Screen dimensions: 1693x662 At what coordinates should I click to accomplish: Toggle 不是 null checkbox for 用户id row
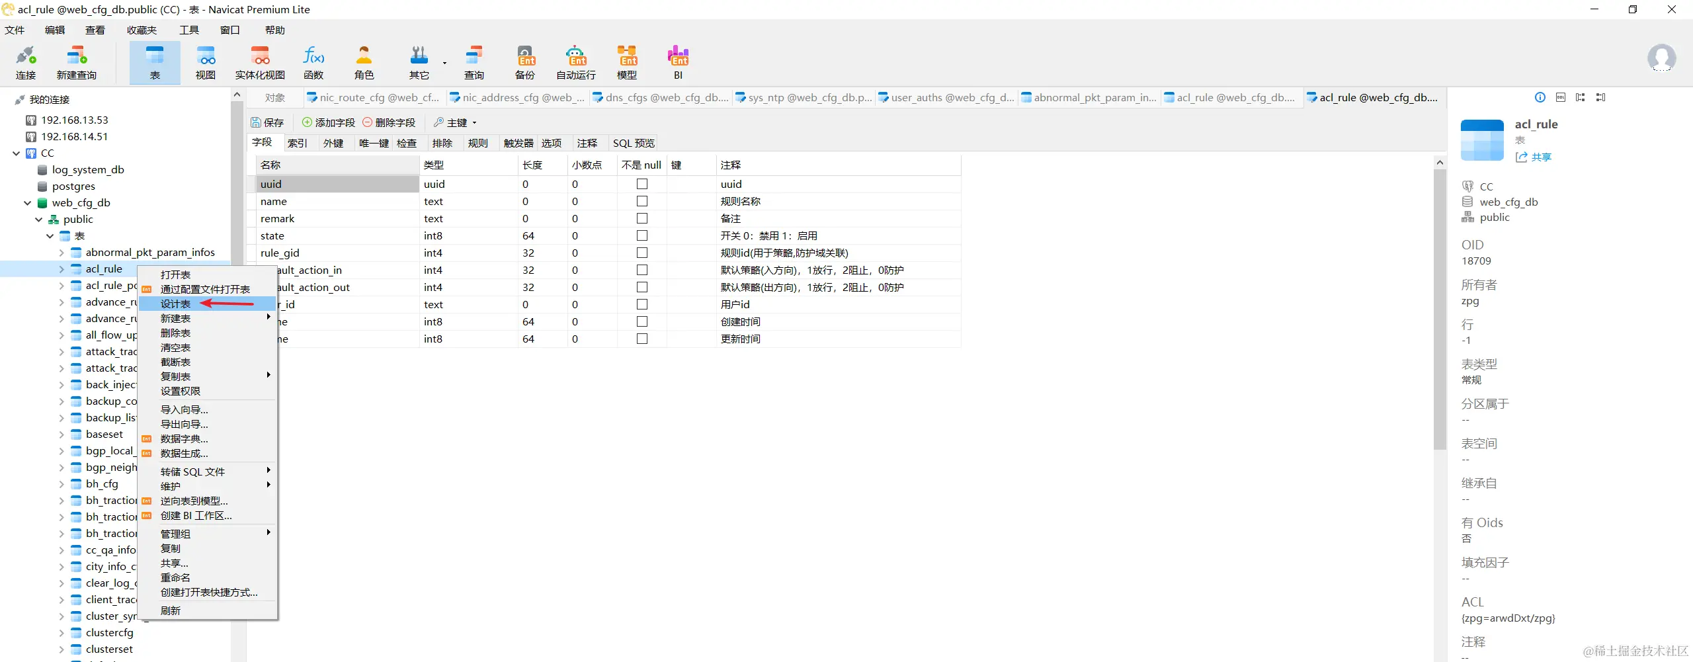coord(642,304)
